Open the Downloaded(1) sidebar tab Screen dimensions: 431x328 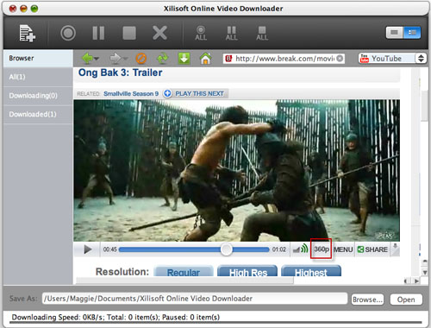38,115
